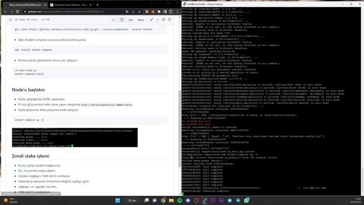The height and width of the screenshot is (205, 364).
Task: Click the weather widget on the taskbar
Action: tap(11, 200)
